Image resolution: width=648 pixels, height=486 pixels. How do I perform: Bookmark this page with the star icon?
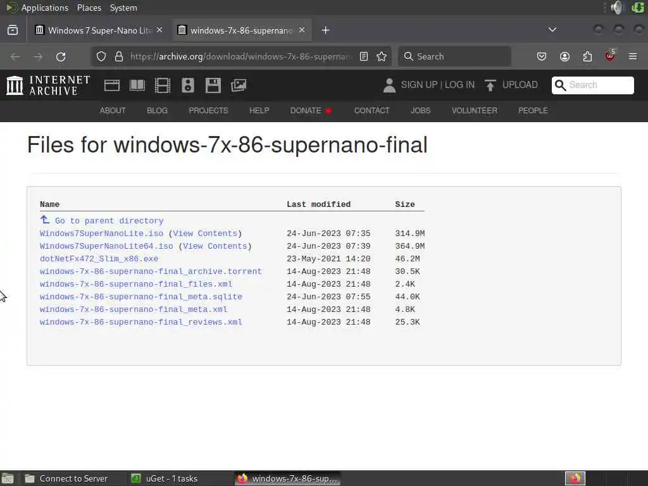pos(382,56)
